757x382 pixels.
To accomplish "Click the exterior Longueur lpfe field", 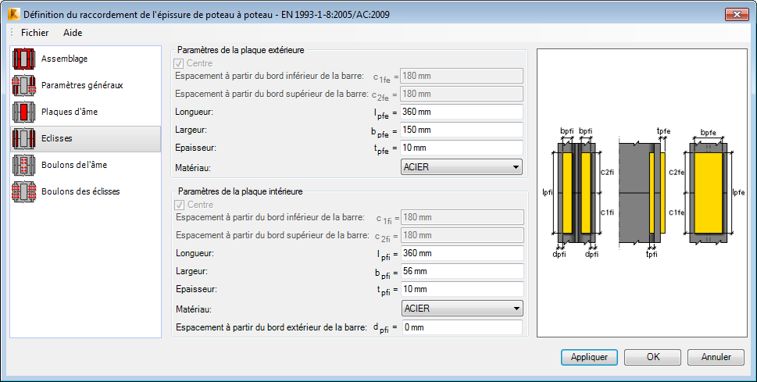I will point(462,112).
